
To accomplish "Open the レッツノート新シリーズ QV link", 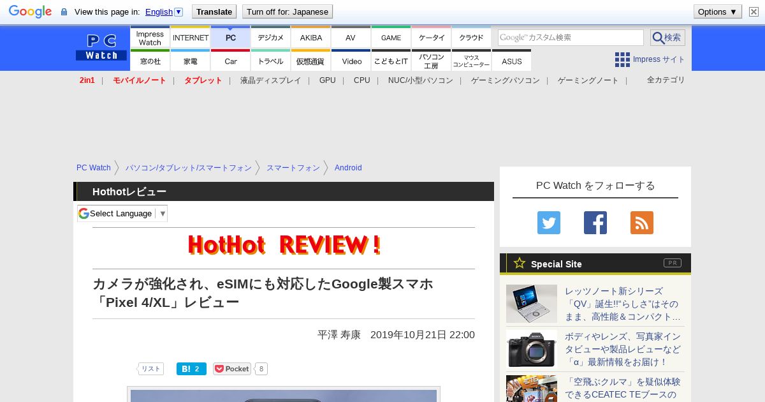I will 623,304.
